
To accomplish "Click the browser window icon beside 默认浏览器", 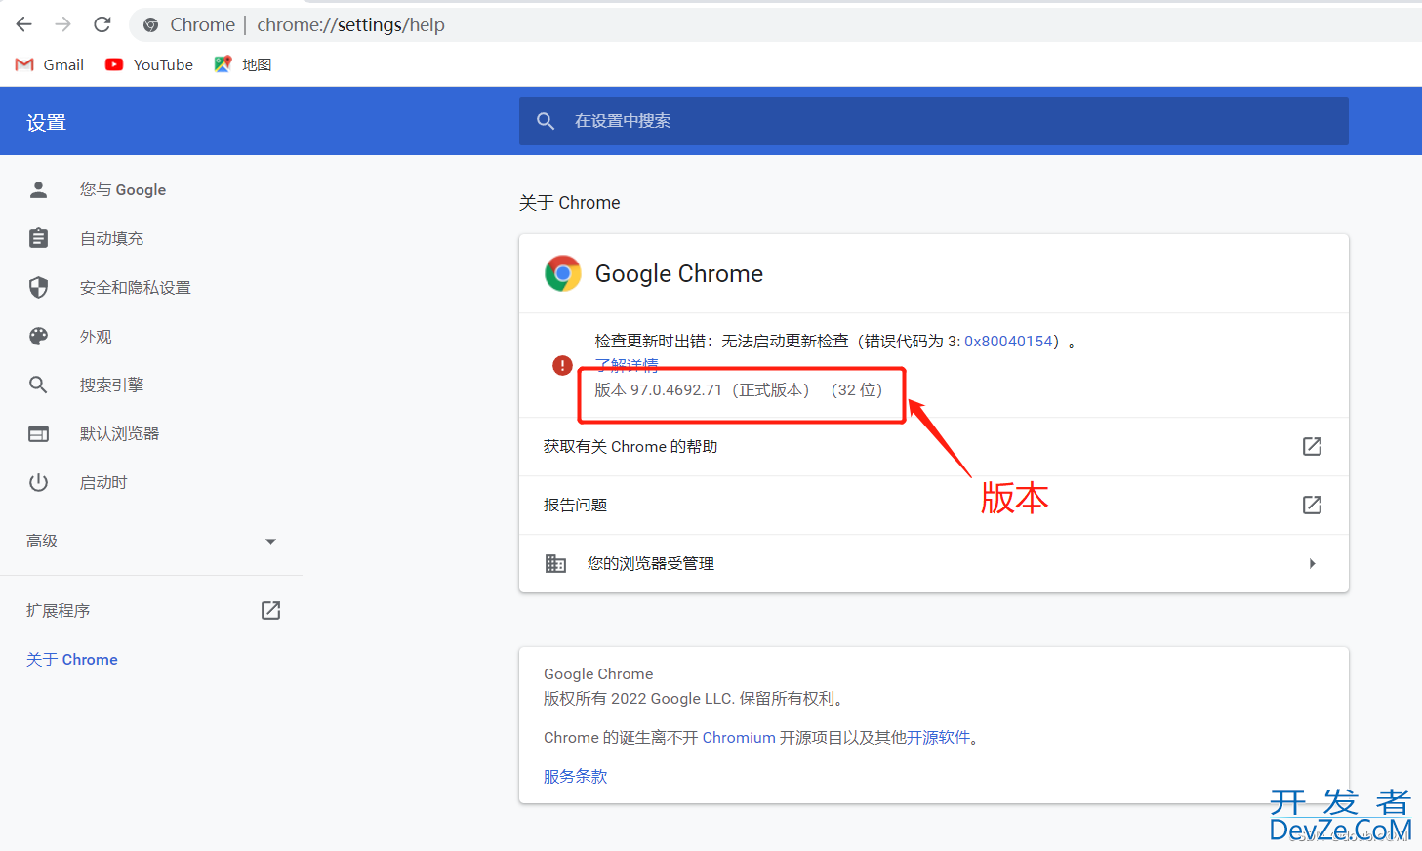I will (38, 433).
